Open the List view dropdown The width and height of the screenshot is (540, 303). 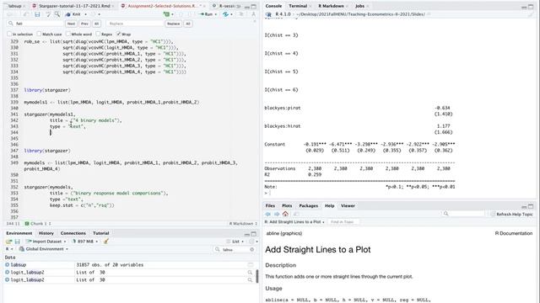235,242
